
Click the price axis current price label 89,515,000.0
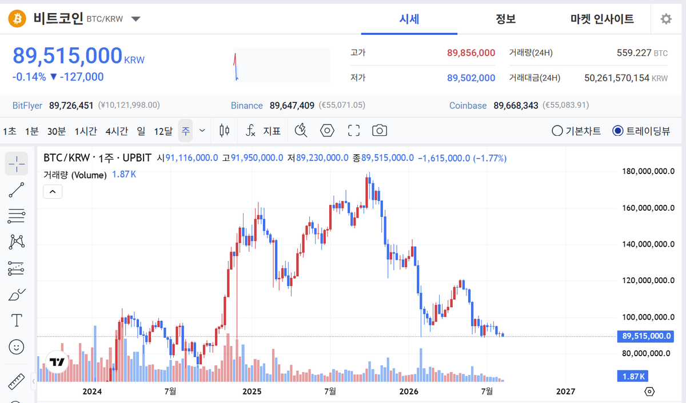tap(647, 336)
